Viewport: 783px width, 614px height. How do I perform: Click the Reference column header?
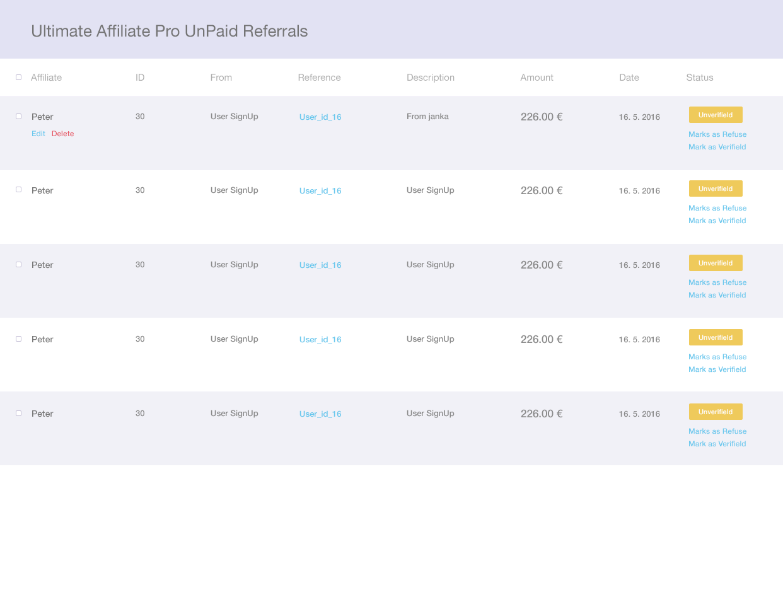pos(320,78)
